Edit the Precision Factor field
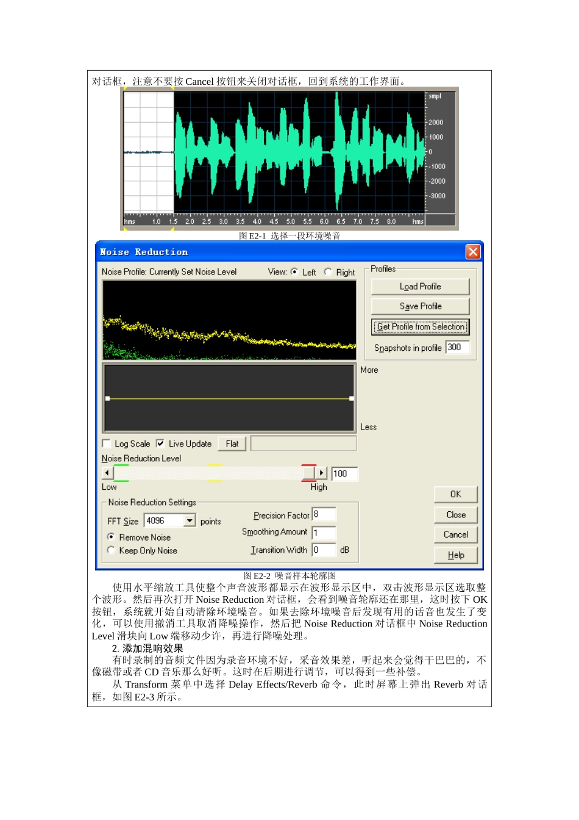This screenshot has height=820, width=579. (324, 514)
